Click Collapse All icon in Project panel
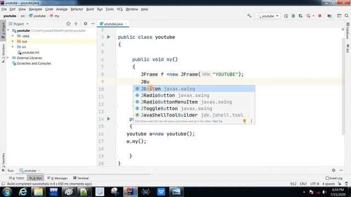 76,24
